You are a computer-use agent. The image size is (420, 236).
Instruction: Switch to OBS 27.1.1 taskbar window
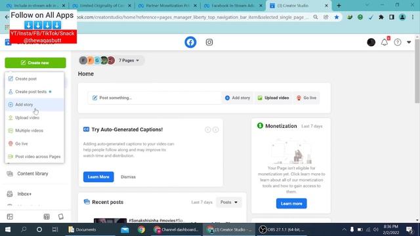point(282,229)
